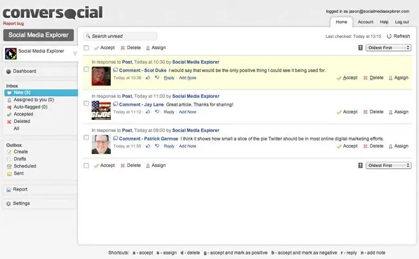This screenshot has width=419, height=259.
Task: Click comment bubble icon beside Scot Duke
Action: click(x=115, y=70)
